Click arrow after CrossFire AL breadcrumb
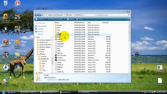 click(84, 15)
